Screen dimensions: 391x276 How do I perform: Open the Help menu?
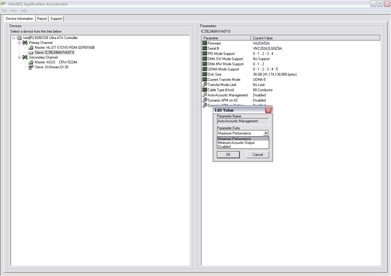[24, 11]
